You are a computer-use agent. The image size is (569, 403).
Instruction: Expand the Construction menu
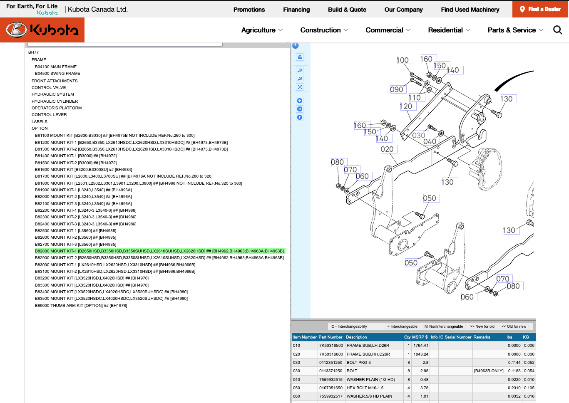tap(324, 30)
